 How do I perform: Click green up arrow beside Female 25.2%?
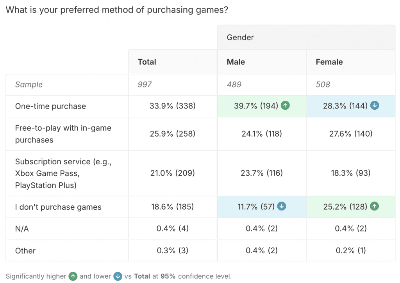point(374,206)
